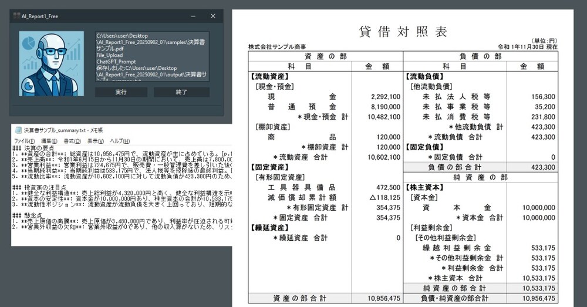
Task: Click the 工具器具備品 amount 472,500
Action: coord(388,188)
